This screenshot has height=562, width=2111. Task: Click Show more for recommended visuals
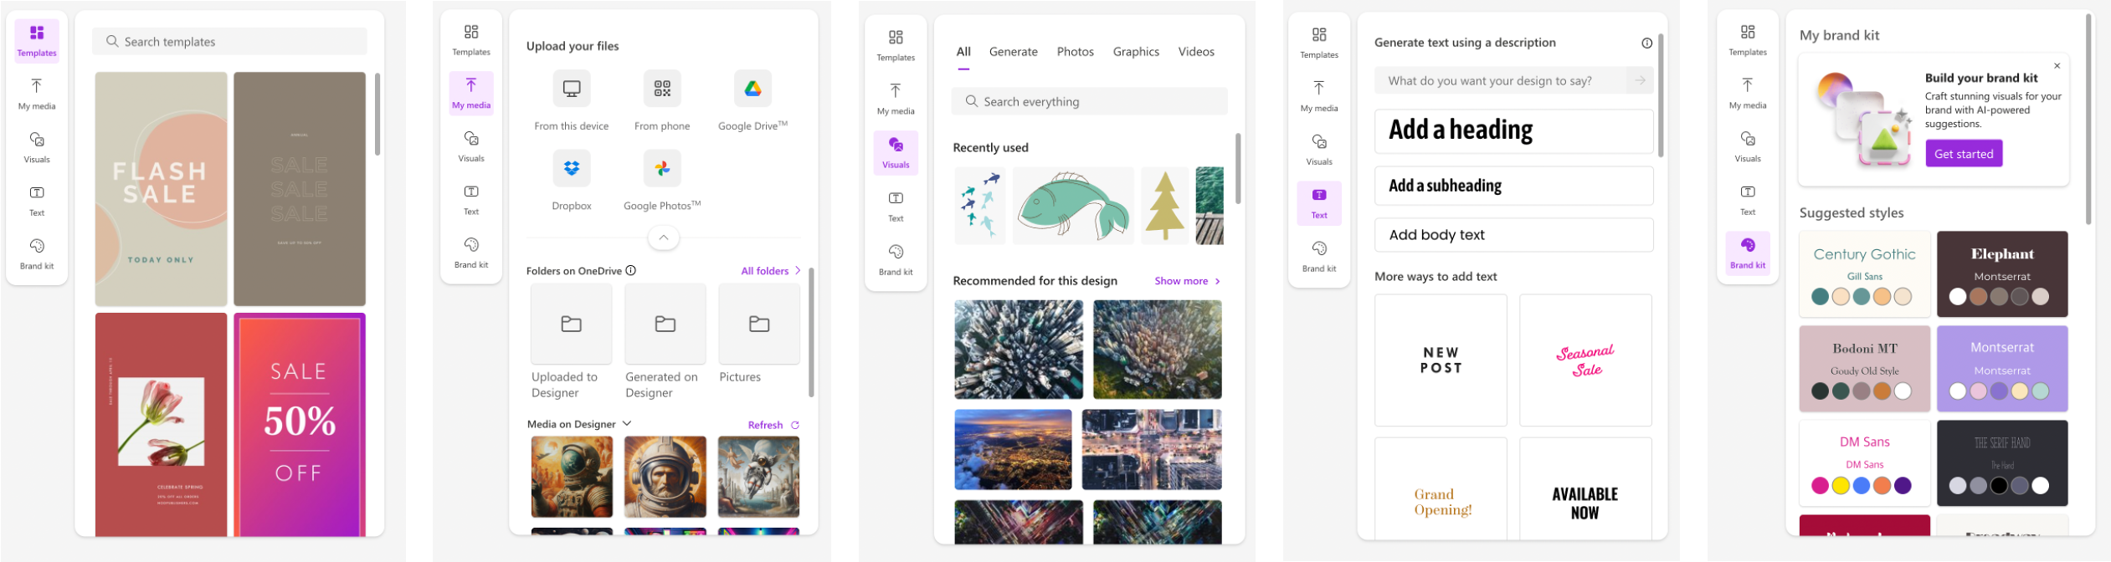click(1187, 281)
